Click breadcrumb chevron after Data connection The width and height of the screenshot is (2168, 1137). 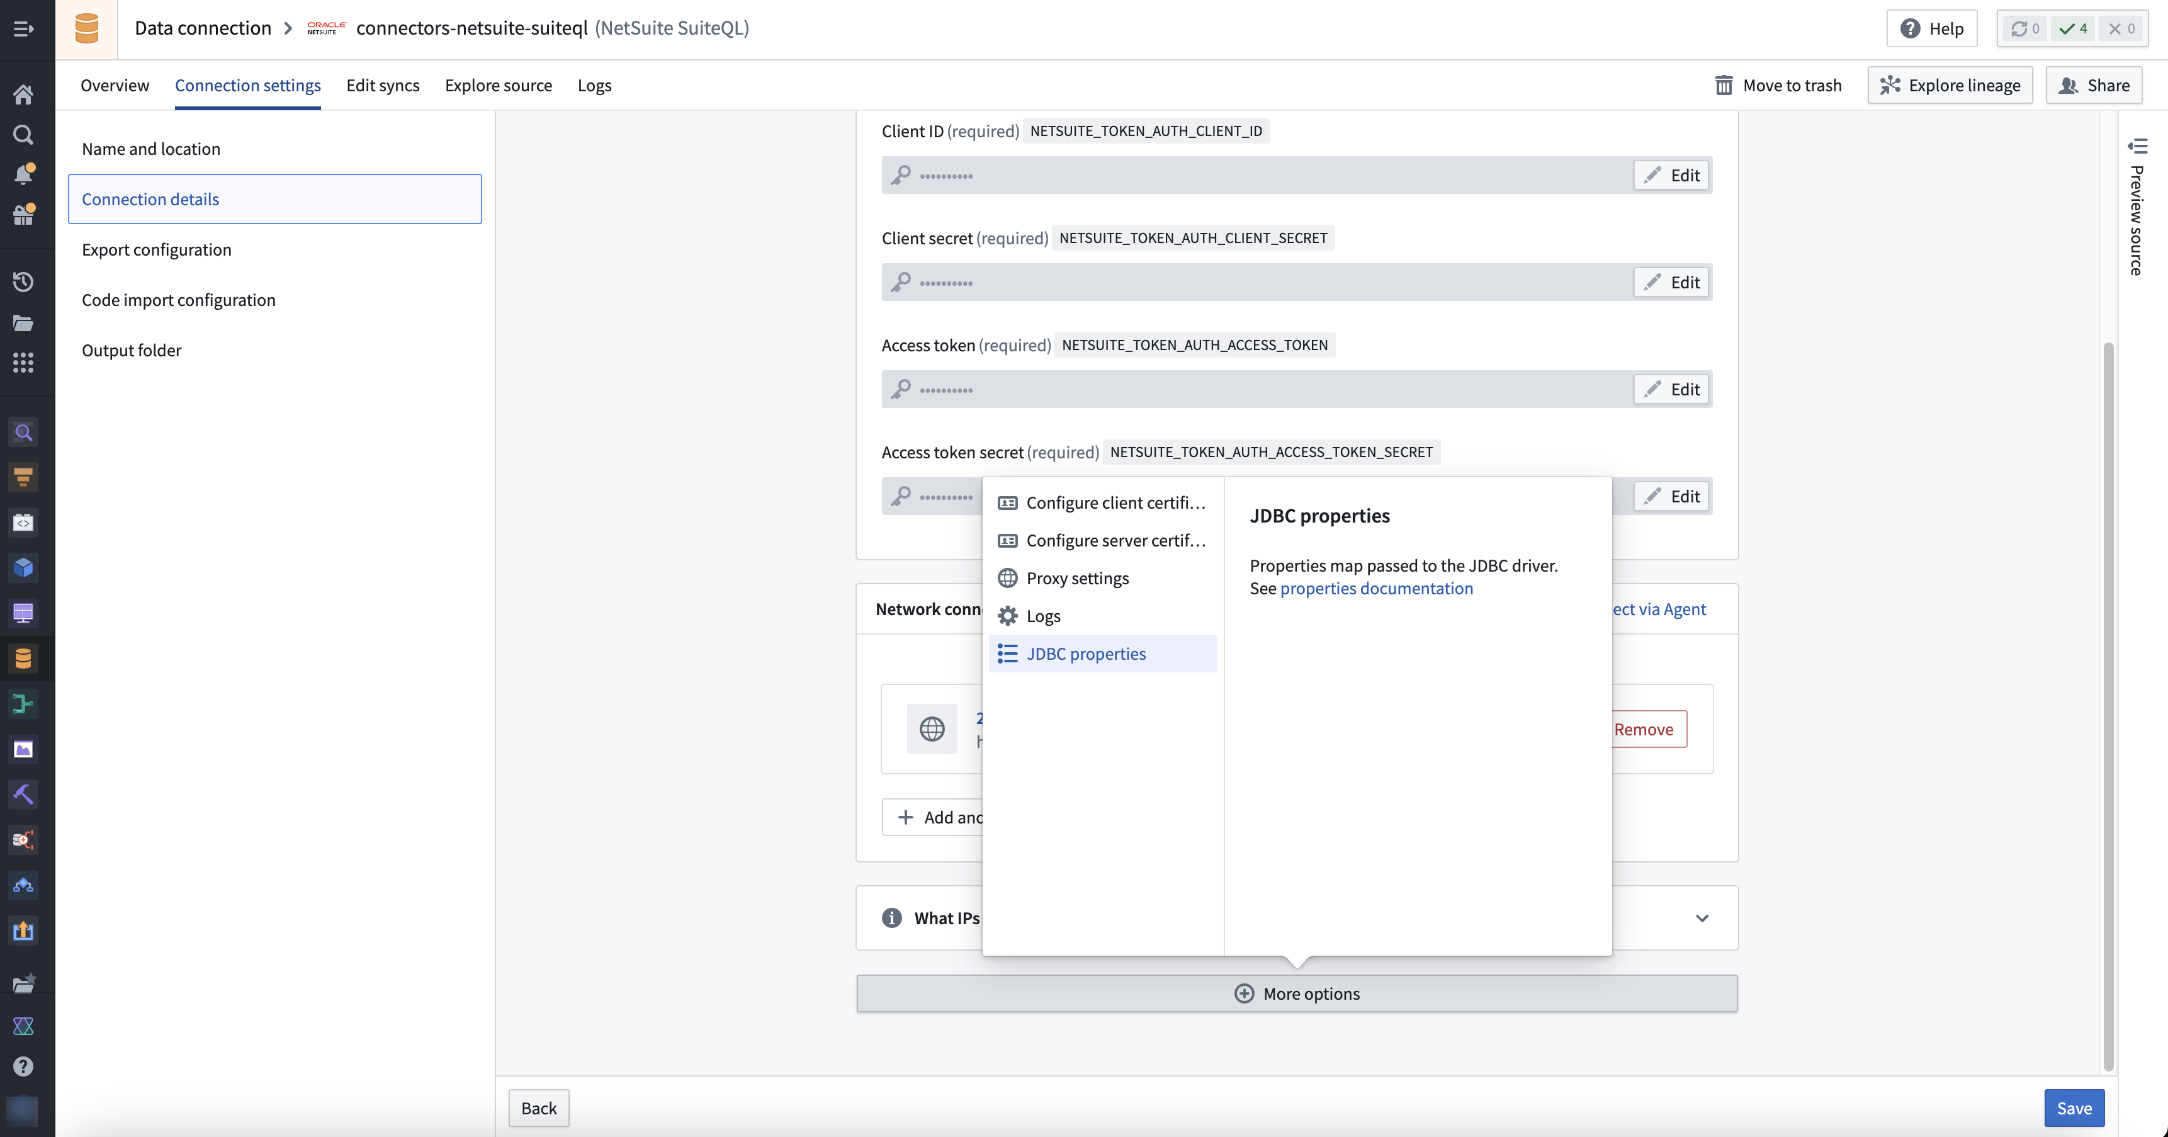tap(289, 28)
